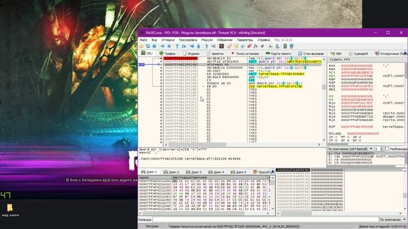The height and width of the screenshot is (229, 408).
Task: Show more dump tabs with right arrow
Action: click(x=273, y=172)
